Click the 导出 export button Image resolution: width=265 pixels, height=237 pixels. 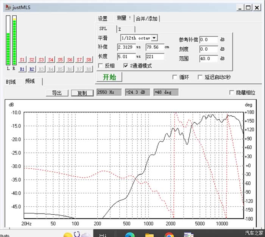coord(57,93)
